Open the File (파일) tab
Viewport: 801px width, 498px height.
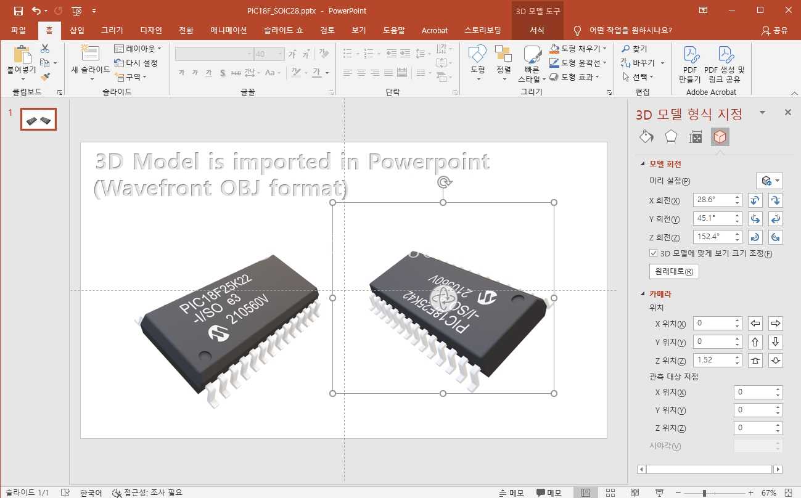pyautogui.click(x=18, y=30)
